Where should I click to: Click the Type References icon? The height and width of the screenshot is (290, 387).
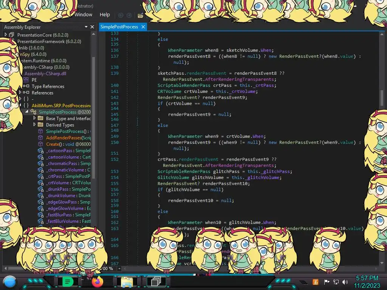click(26, 86)
